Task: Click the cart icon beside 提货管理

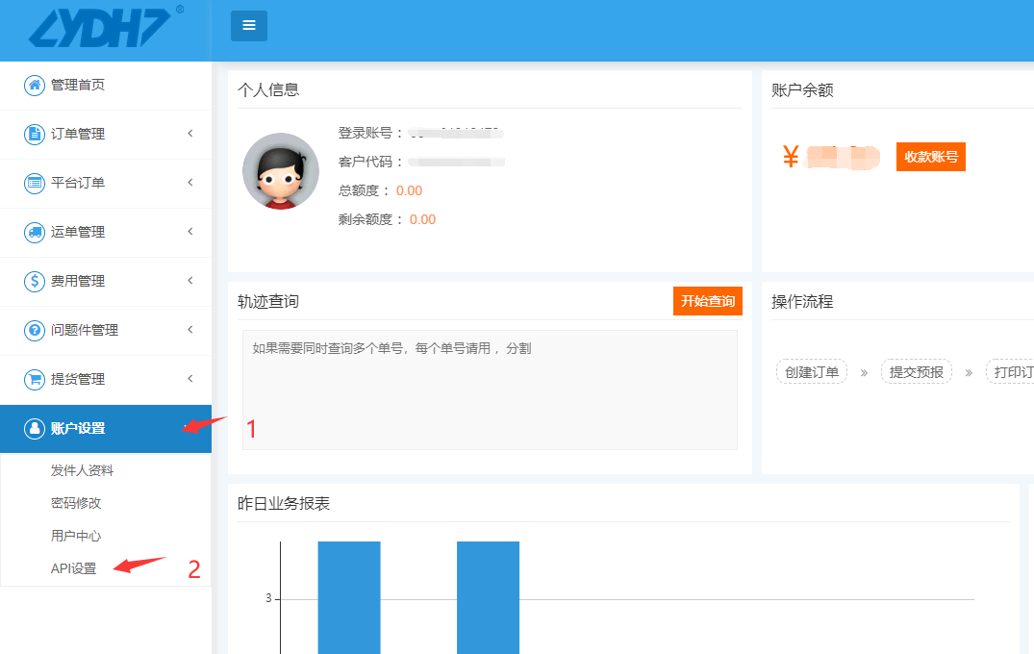Action: (35, 379)
